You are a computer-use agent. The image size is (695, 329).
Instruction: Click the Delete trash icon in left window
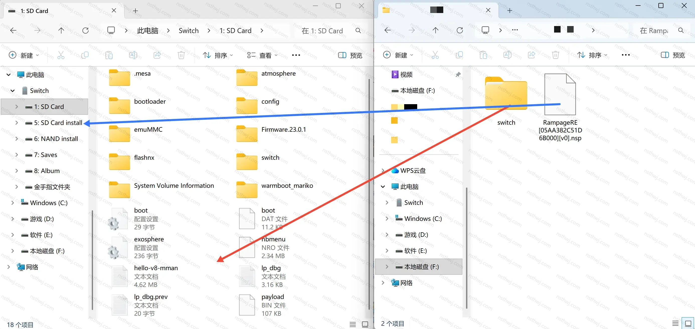click(x=181, y=55)
